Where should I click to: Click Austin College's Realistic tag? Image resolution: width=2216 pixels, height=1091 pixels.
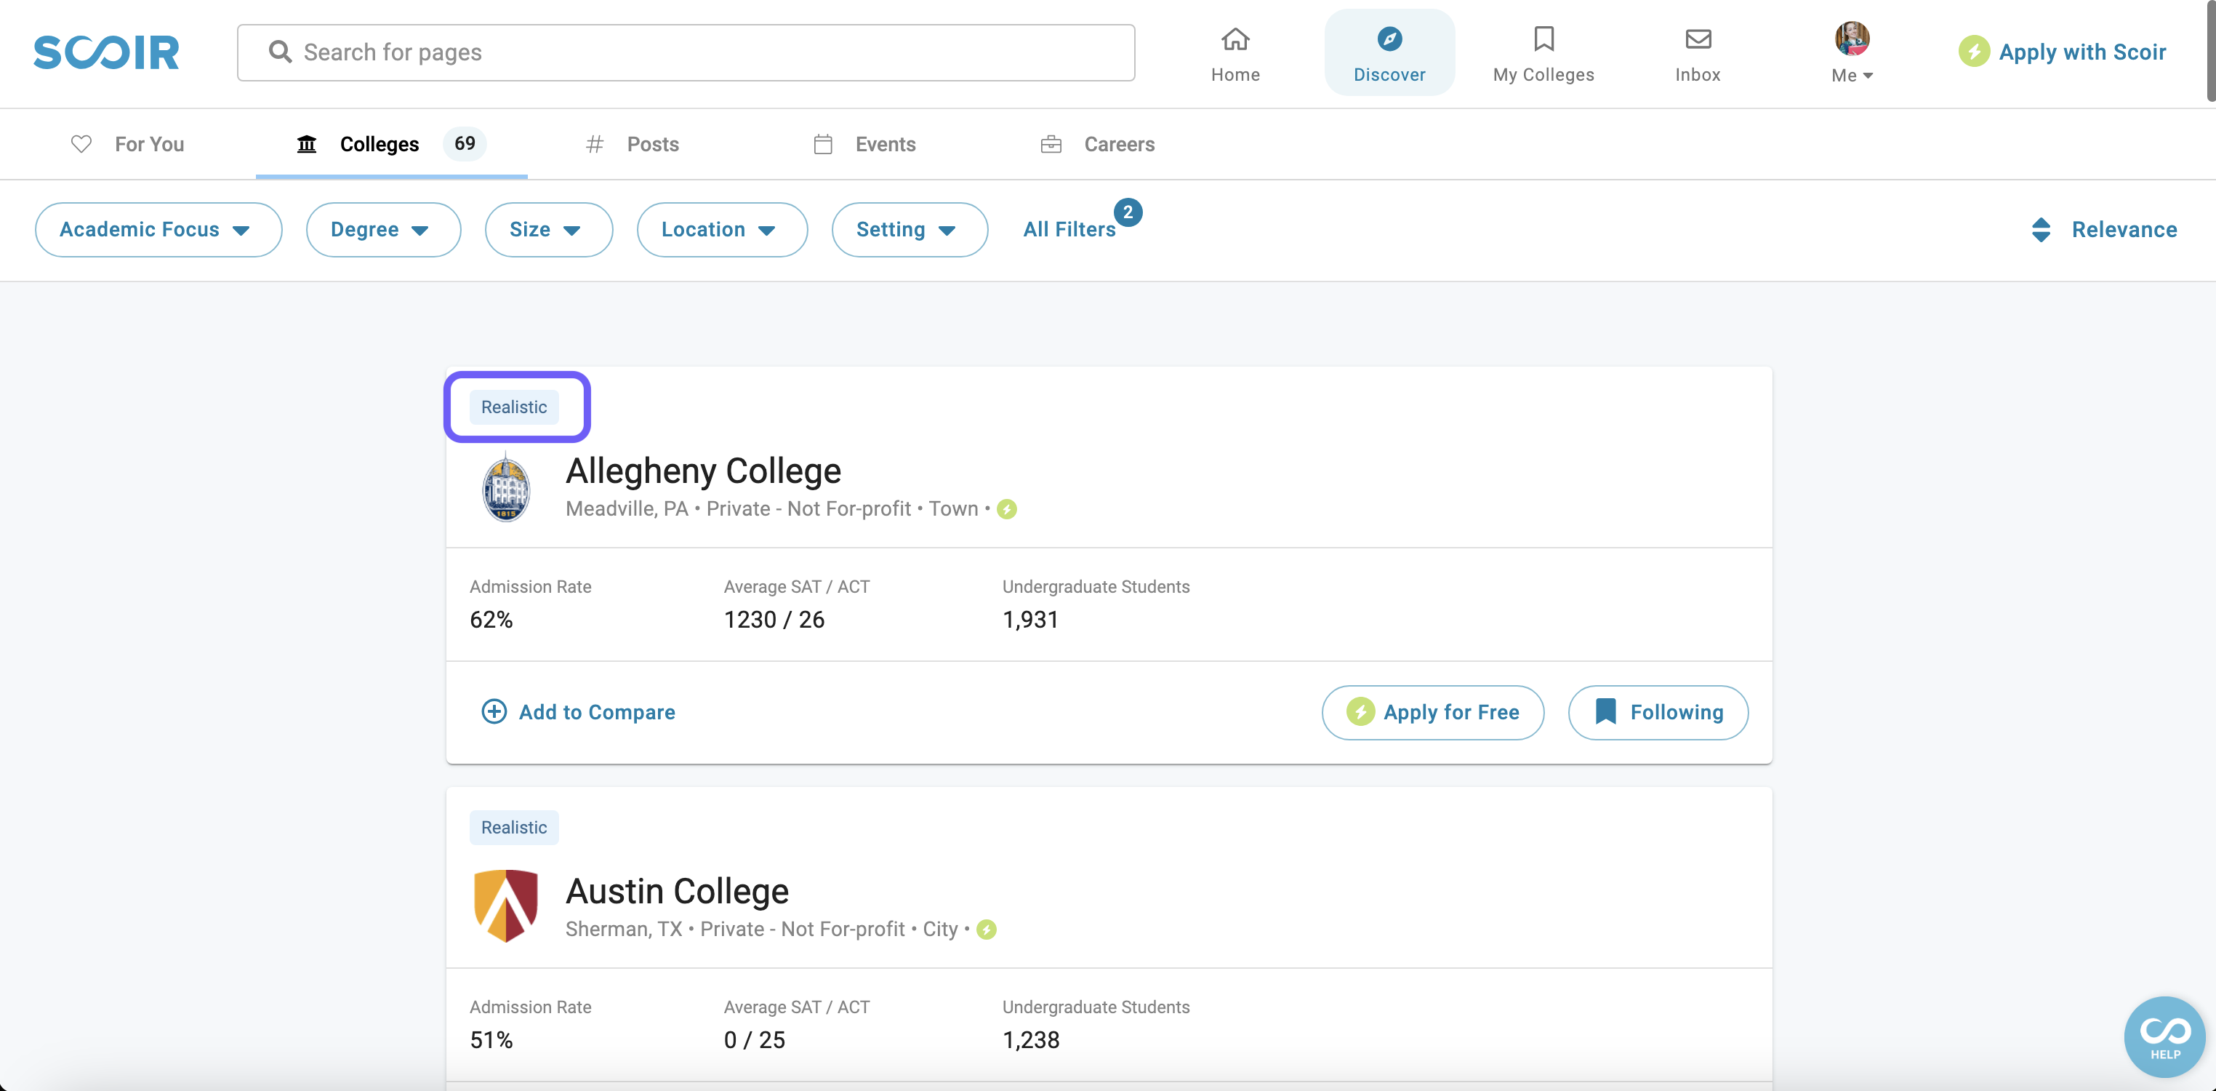click(x=513, y=828)
